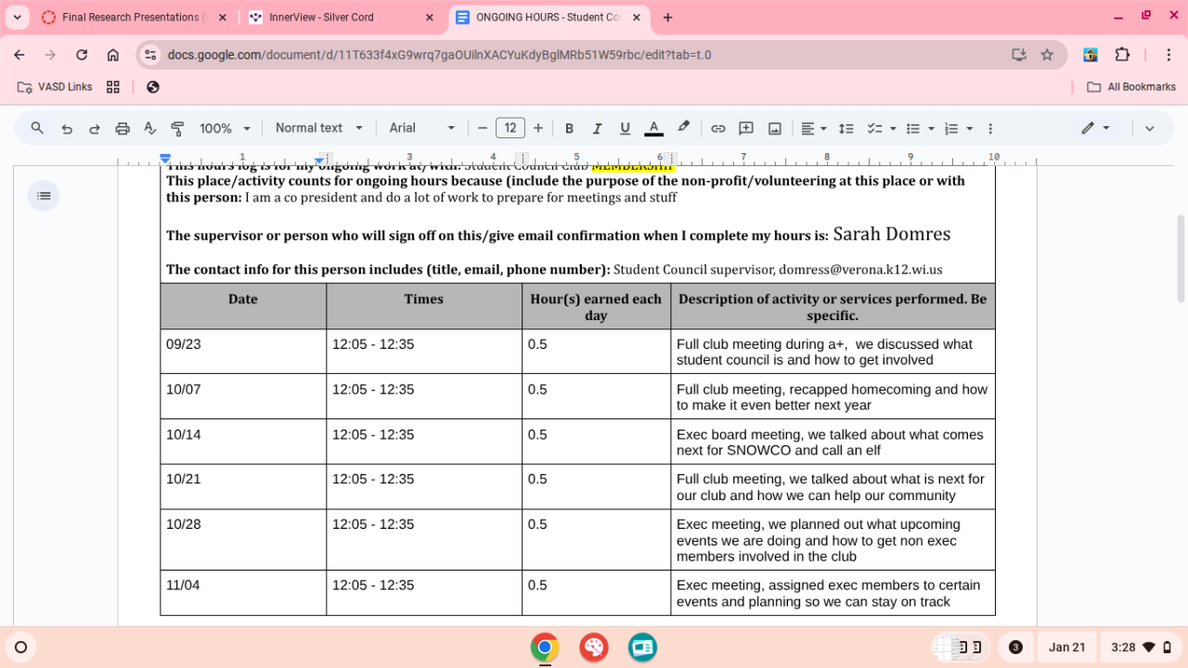1188x668 pixels.
Task: Open the Arial font dropdown
Action: tap(422, 129)
